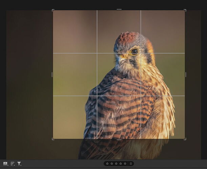Click the funnel filter icon
The width and height of the screenshot is (207, 169).
[19, 164]
